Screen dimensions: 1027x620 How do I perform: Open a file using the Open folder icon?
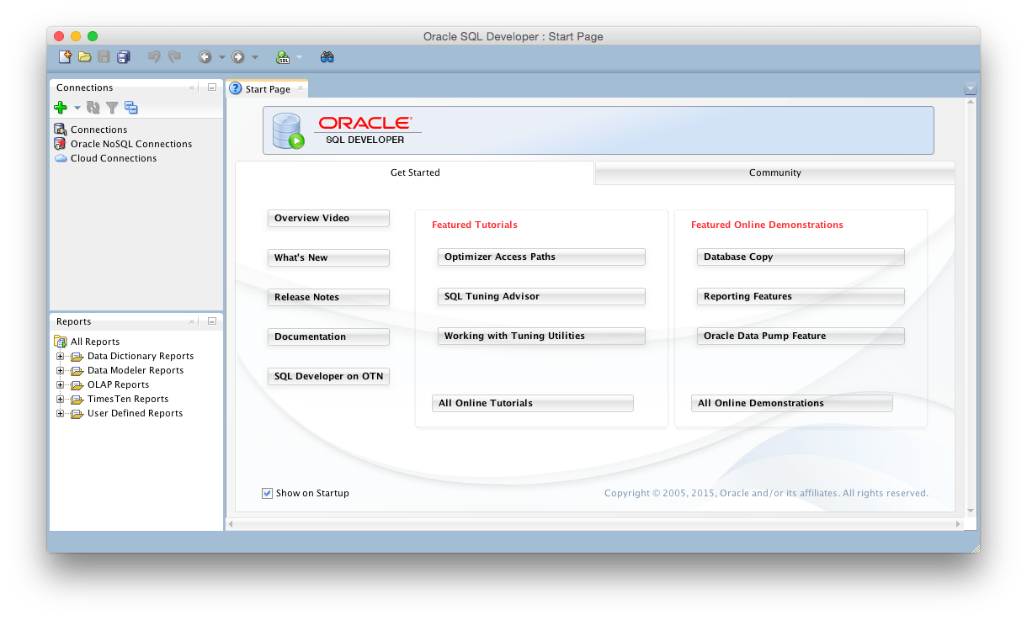tap(85, 56)
